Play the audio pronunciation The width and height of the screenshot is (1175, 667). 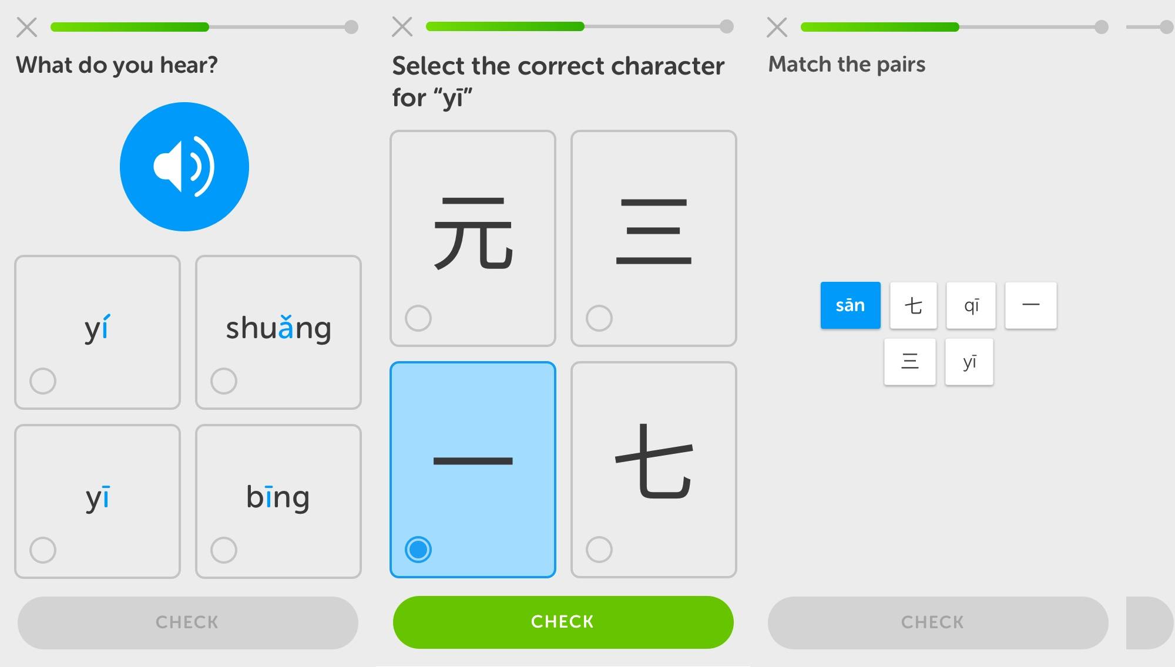[184, 167]
